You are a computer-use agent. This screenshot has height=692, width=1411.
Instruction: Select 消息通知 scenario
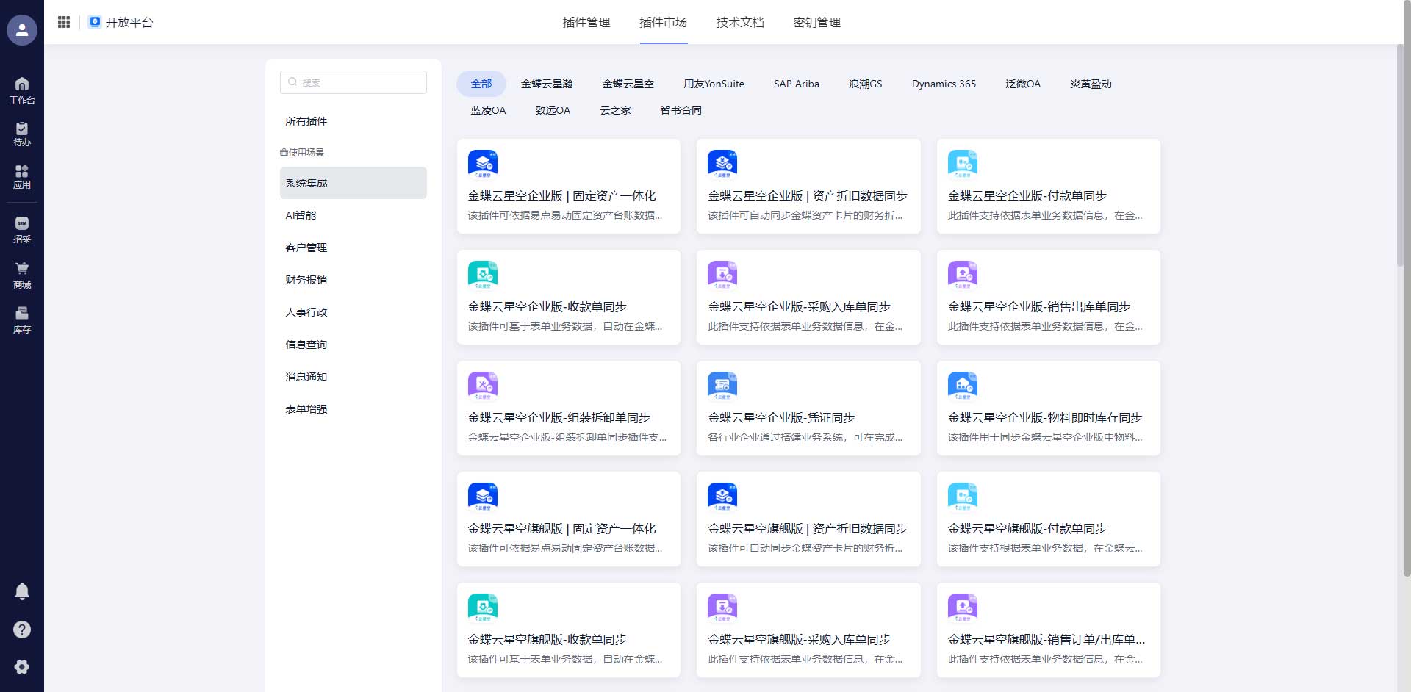353,377
